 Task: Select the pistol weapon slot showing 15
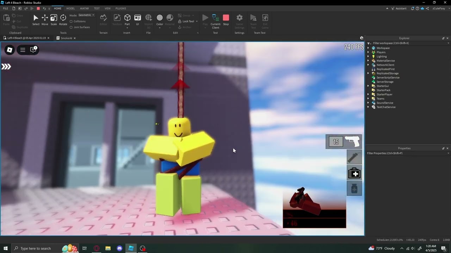coord(344,142)
